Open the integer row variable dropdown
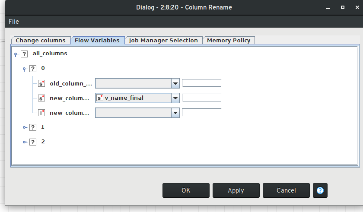The width and height of the screenshot is (363, 212). (x=175, y=113)
